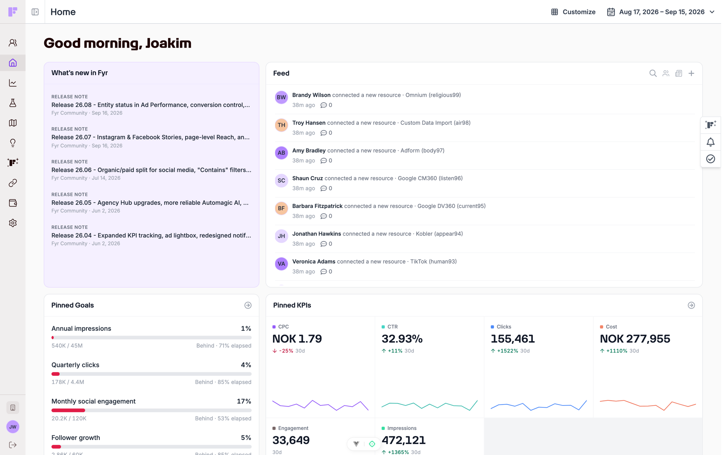Screen dimensions: 728x455
Task: Open the tasks checkmark circle icon
Action: click(x=711, y=159)
